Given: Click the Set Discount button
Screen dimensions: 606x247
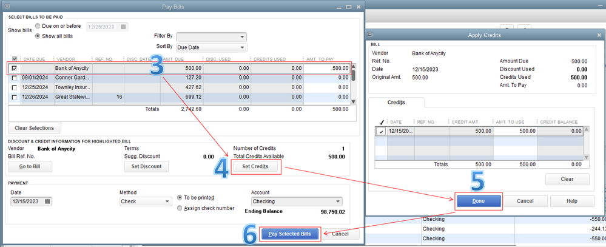Looking at the screenshot, I should (146, 167).
